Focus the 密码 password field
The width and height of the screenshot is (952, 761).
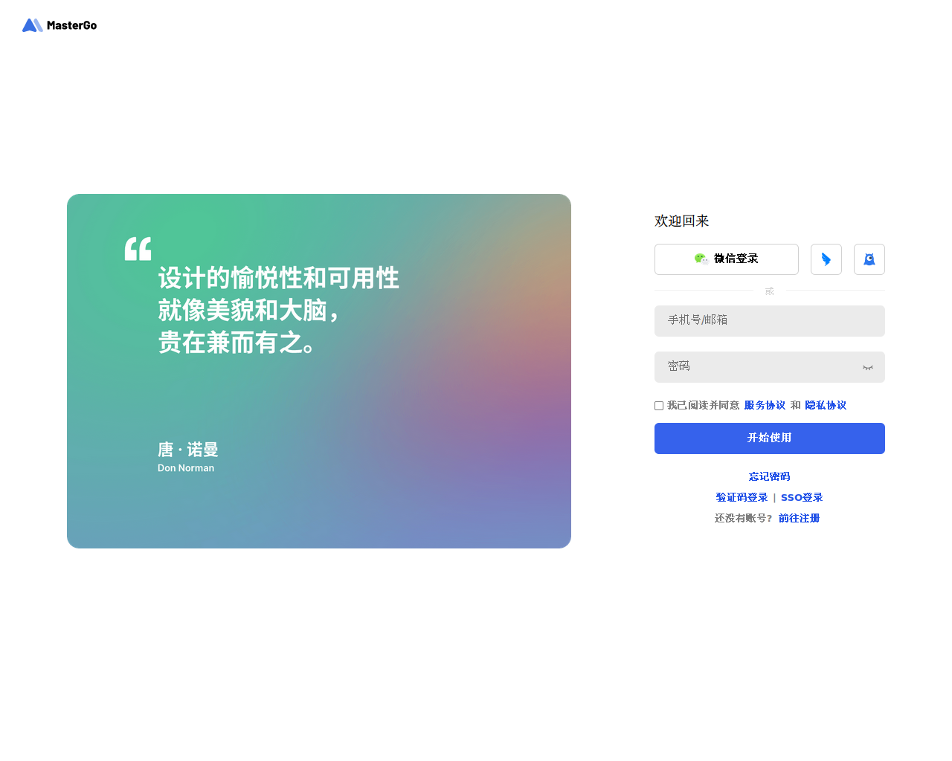[x=770, y=367]
